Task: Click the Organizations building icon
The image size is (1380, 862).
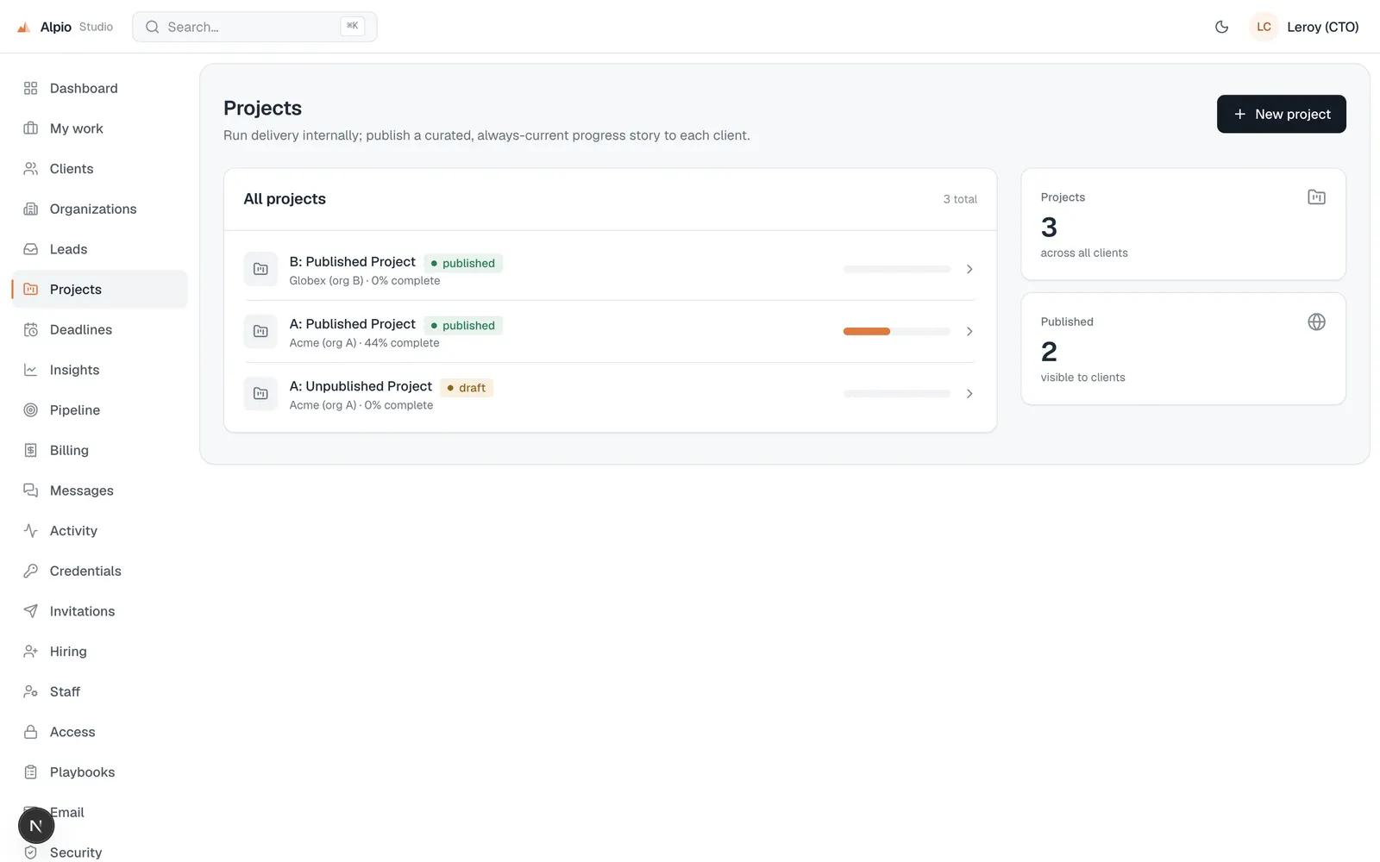Action: pos(31,209)
